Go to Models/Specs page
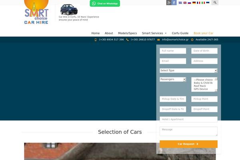240x160 pixels. coord(128,33)
